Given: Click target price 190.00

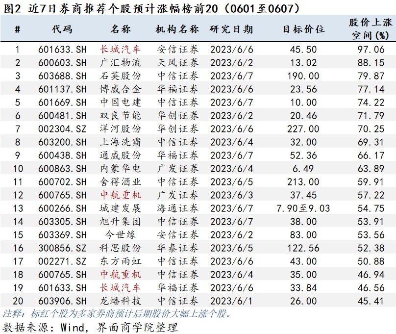Looking at the screenshot, I should click(x=303, y=76).
